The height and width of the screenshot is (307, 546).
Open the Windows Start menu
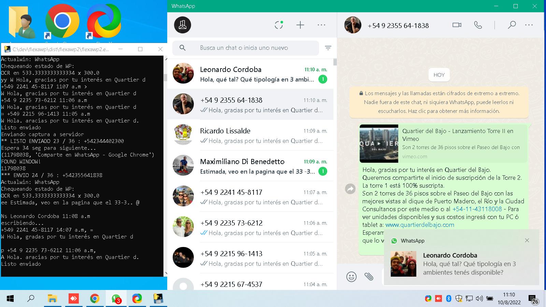(10, 299)
